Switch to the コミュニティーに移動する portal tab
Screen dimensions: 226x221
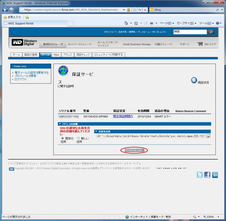click(108, 55)
